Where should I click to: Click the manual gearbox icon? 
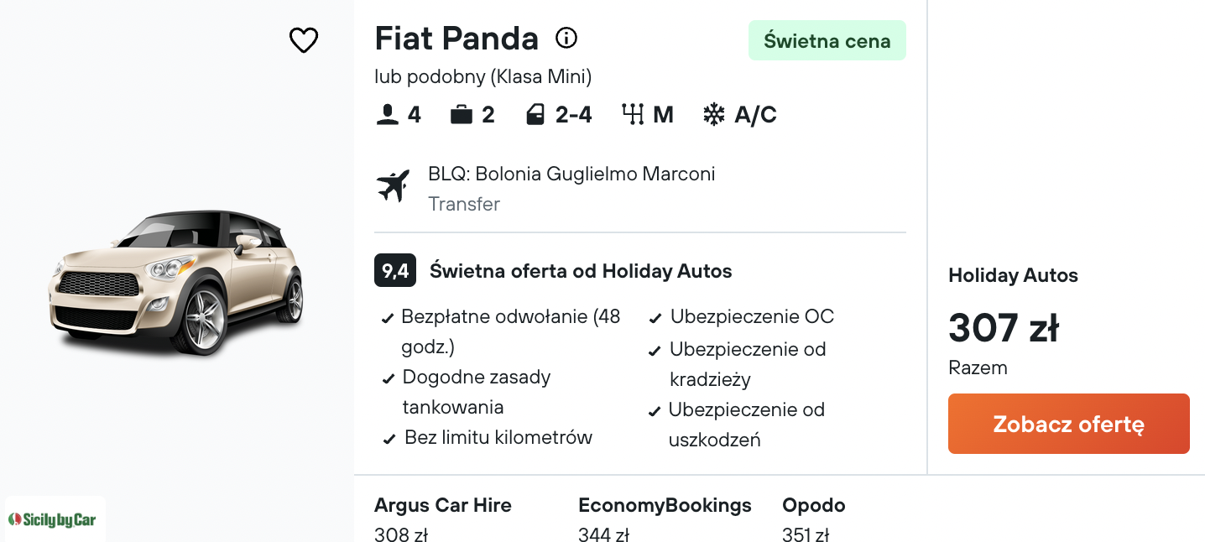pos(632,114)
